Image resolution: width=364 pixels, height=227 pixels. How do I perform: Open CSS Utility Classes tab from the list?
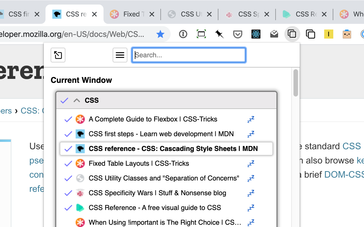coord(164,178)
